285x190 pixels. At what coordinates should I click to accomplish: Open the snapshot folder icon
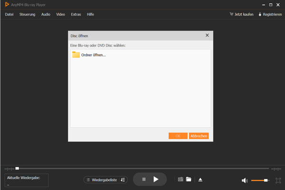tap(189, 179)
